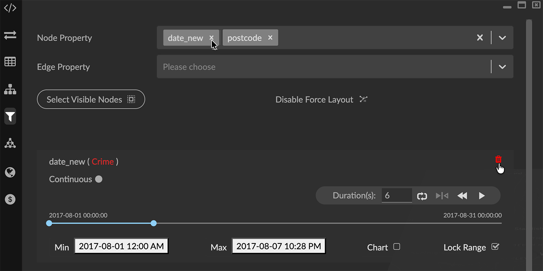Expand the Node Property dropdown
543x271 pixels.
click(502, 38)
